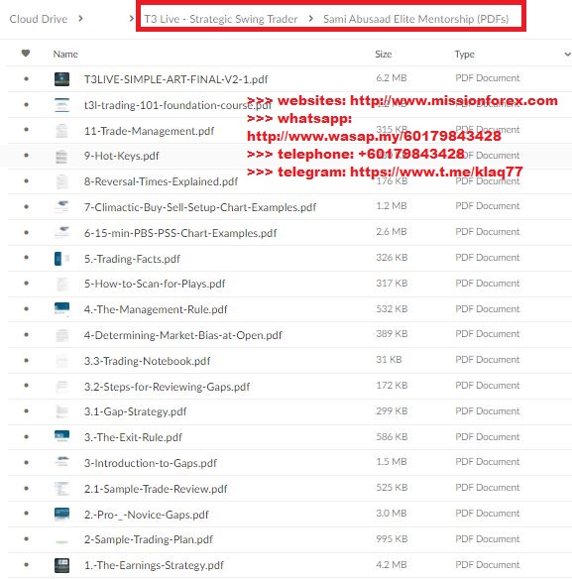The height and width of the screenshot is (579, 572).
Task: Click the 31 KB size value
Action: [x=389, y=360]
